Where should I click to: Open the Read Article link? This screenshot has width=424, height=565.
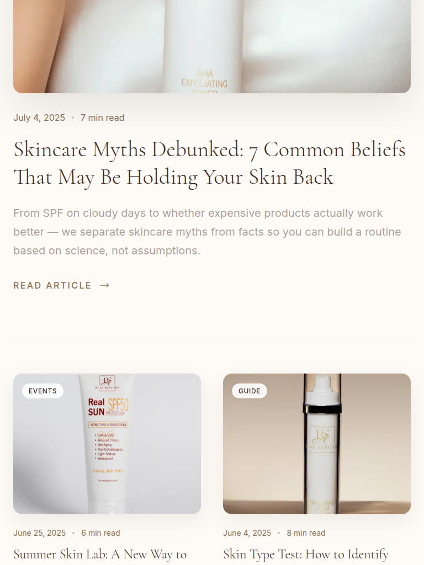tap(61, 285)
